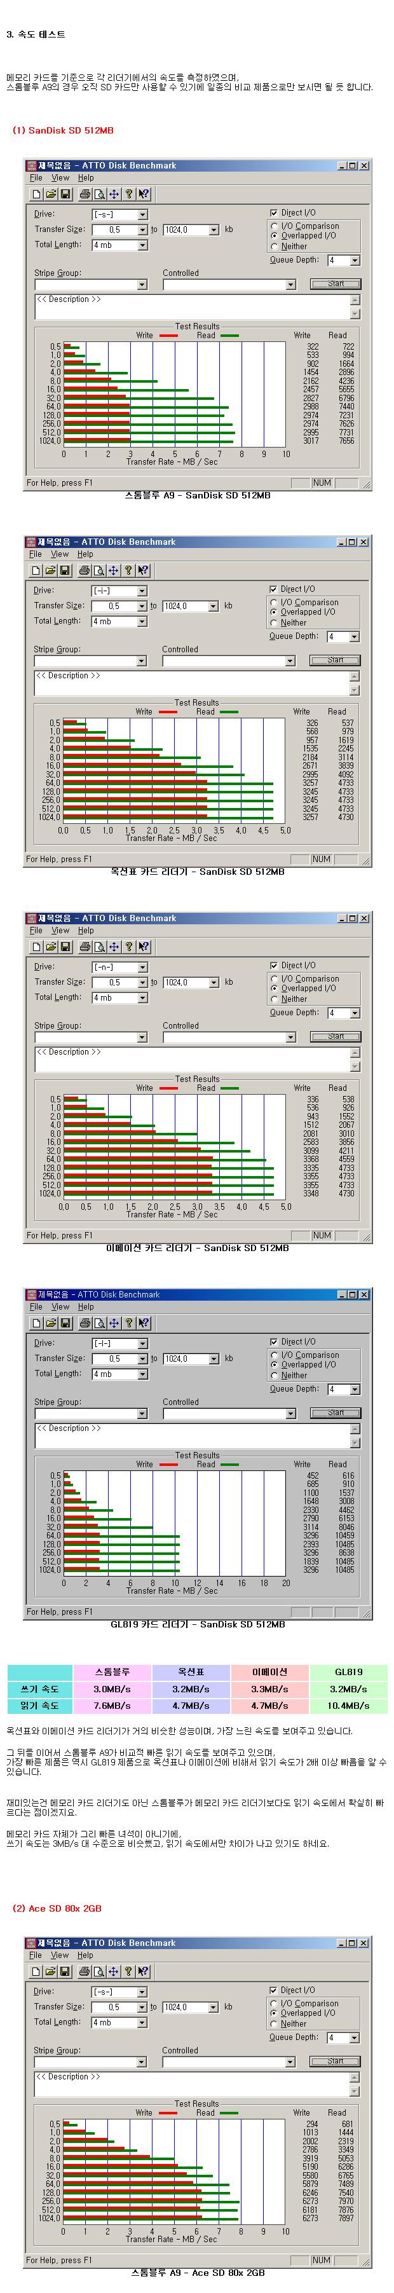The image size is (394, 2293).
Task: Open View menu in [-s-] SanDisk window
Action: point(60,178)
